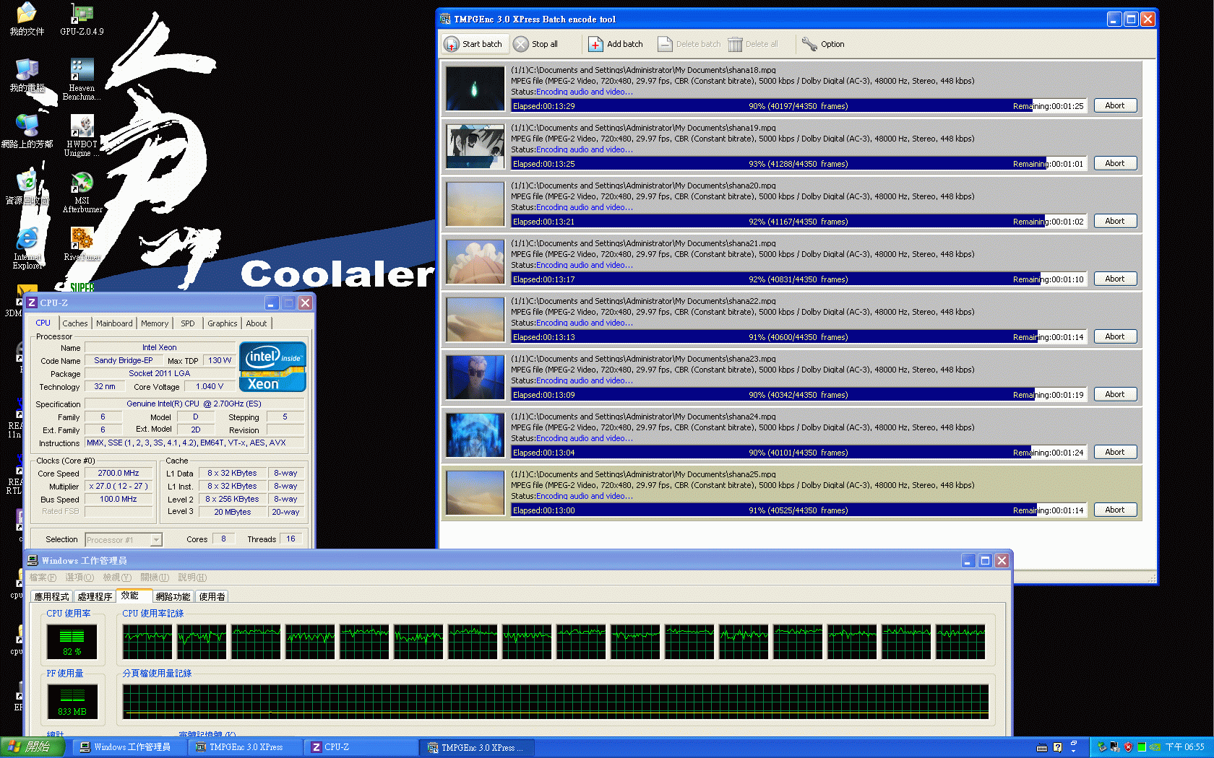
Task: Click the help icon in the language bar
Action: [1057, 747]
